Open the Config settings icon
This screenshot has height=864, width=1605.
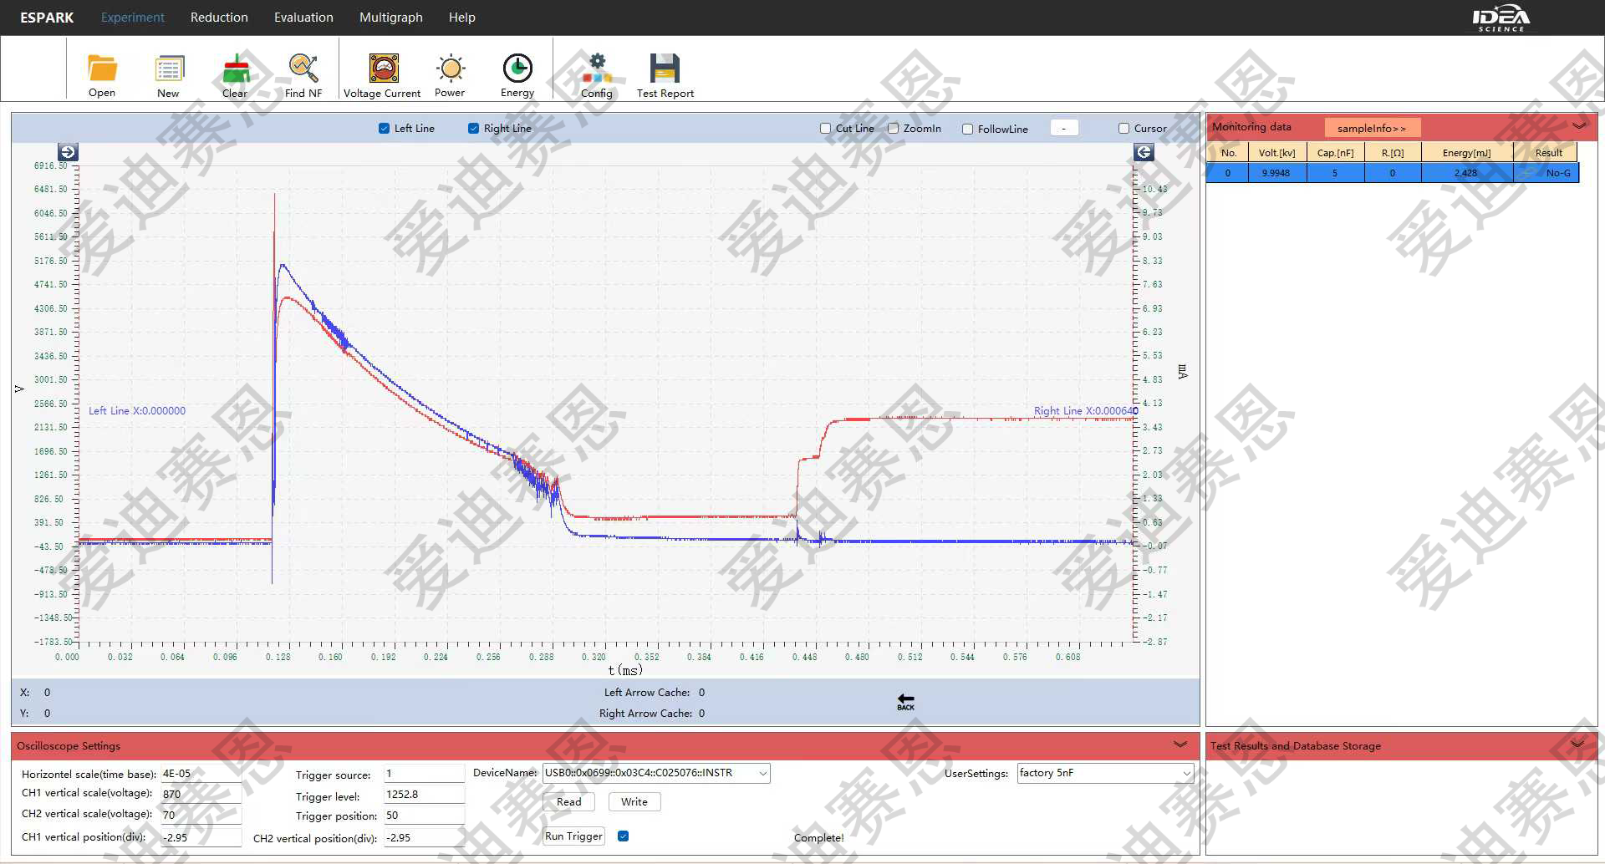tap(597, 69)
